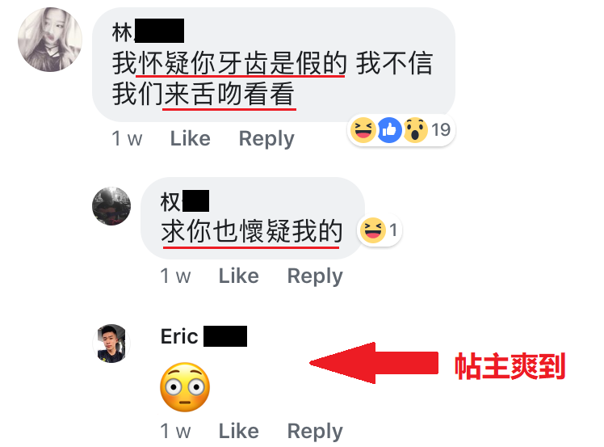Reply to 权's comment
The width and height of the screenshot is (604, 447).
pyautogui.click(x=315, y=277)
